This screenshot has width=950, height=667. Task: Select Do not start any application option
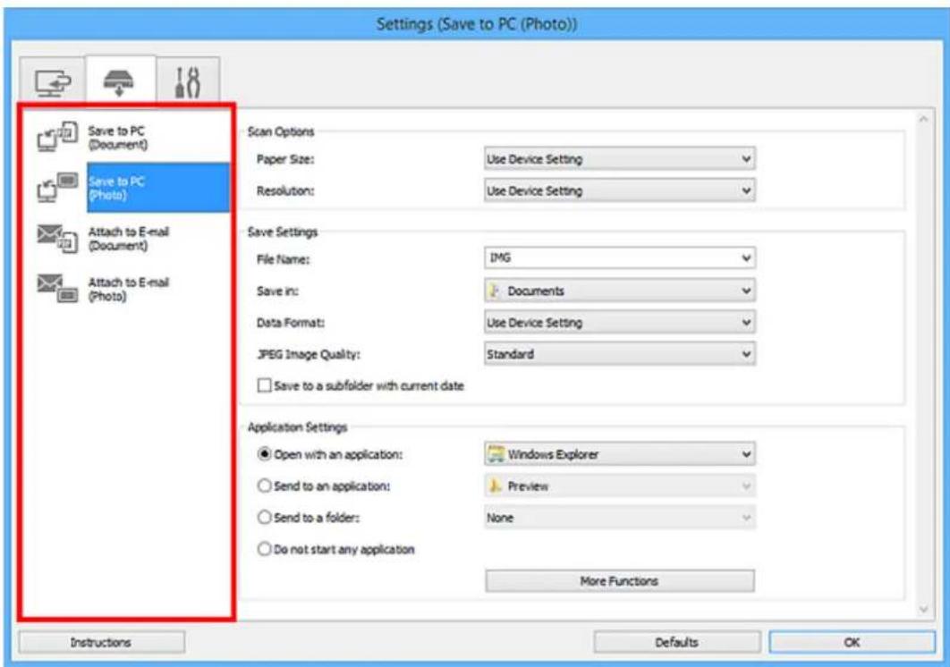click(x=264, y=550)
